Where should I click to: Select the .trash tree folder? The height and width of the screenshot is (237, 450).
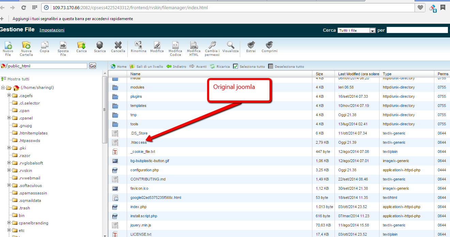pos(25,208)
